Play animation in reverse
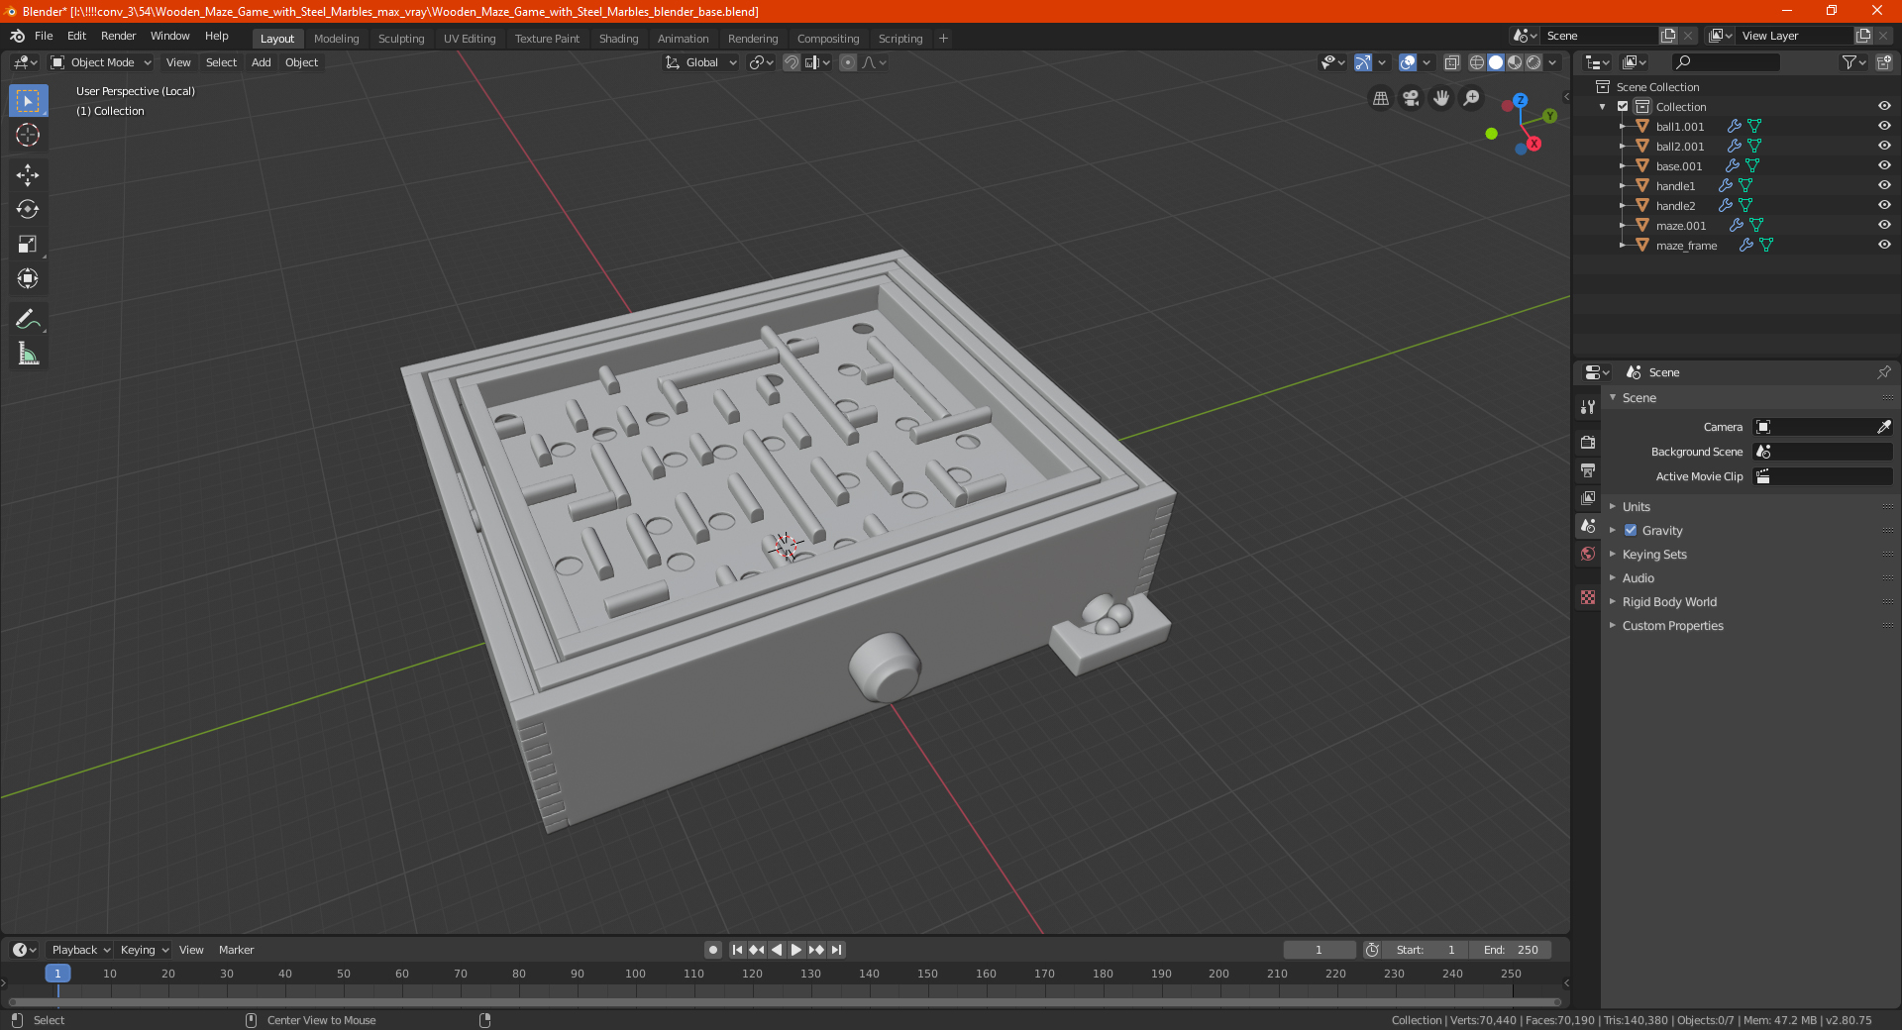1902x1030 pixels. (777, 950)
